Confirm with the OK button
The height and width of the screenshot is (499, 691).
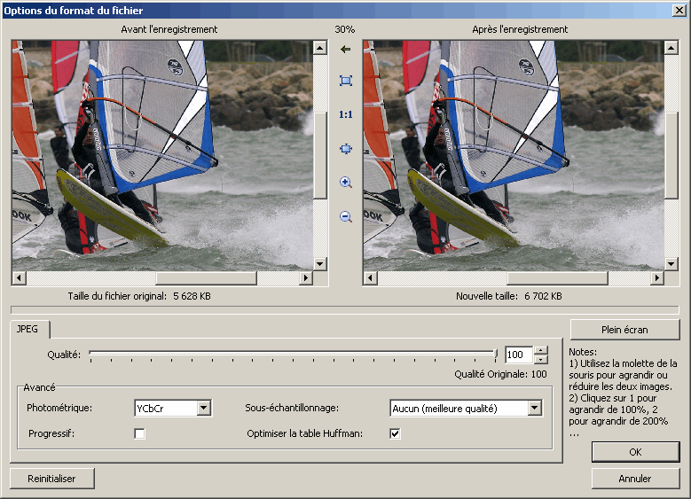pyautogui.click(x=635, y=452)
